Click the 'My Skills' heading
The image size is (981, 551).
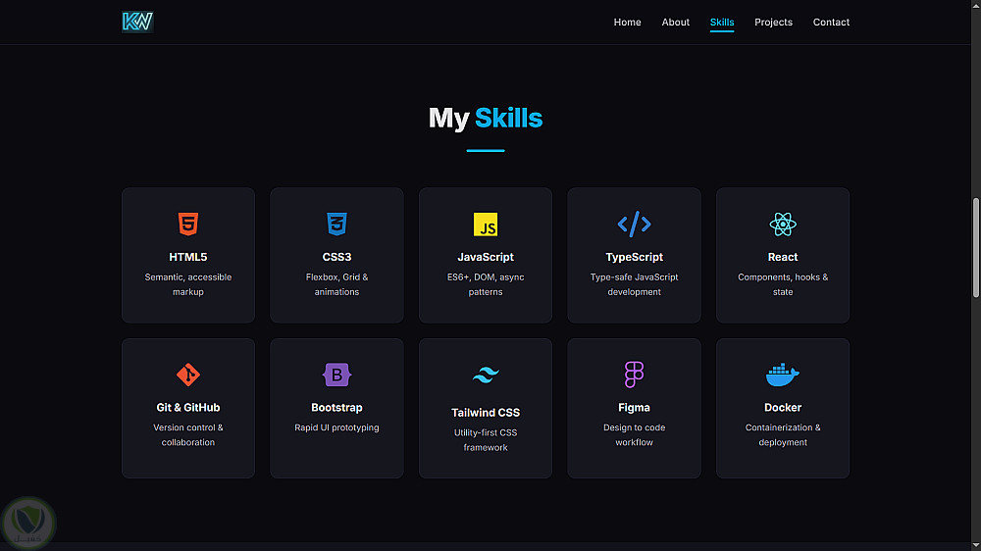click(486, 118)
